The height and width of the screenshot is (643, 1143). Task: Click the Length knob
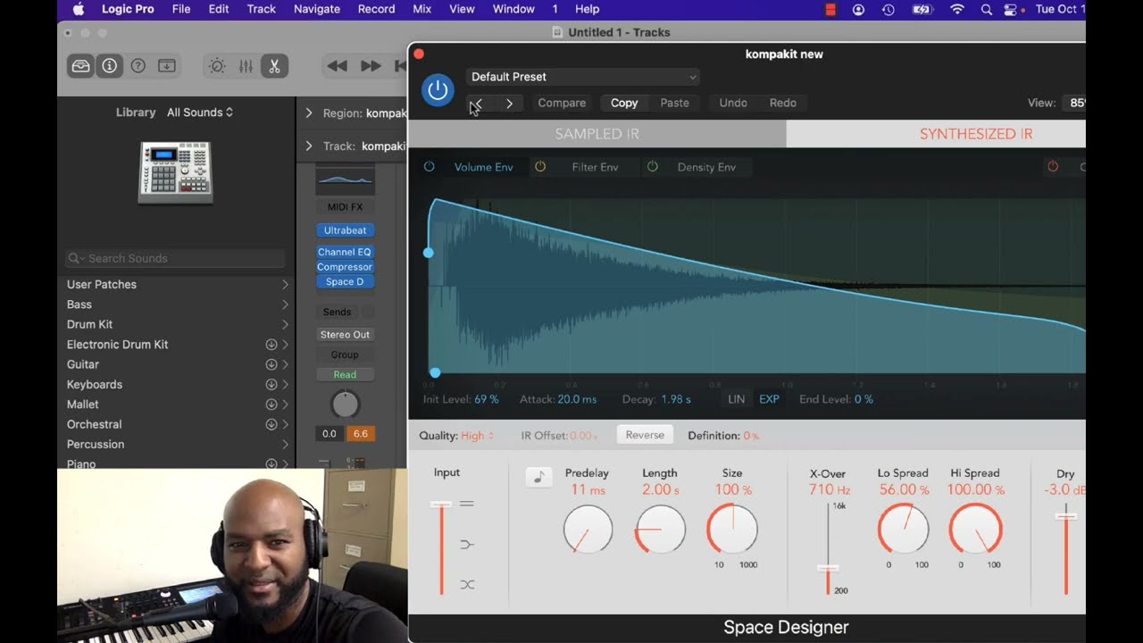point(660,529)
